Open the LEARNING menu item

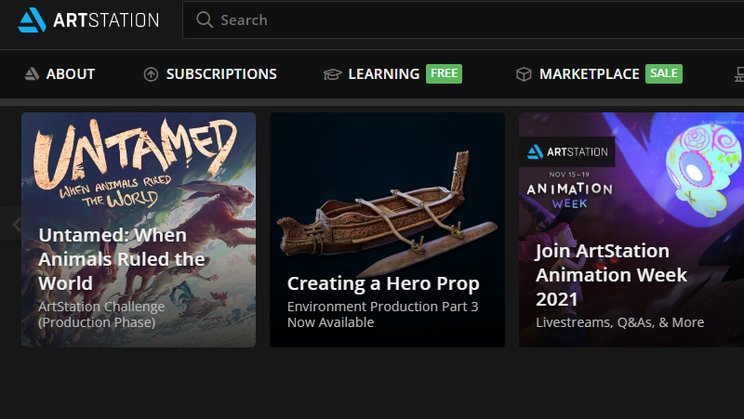click(x=384, y=74)
